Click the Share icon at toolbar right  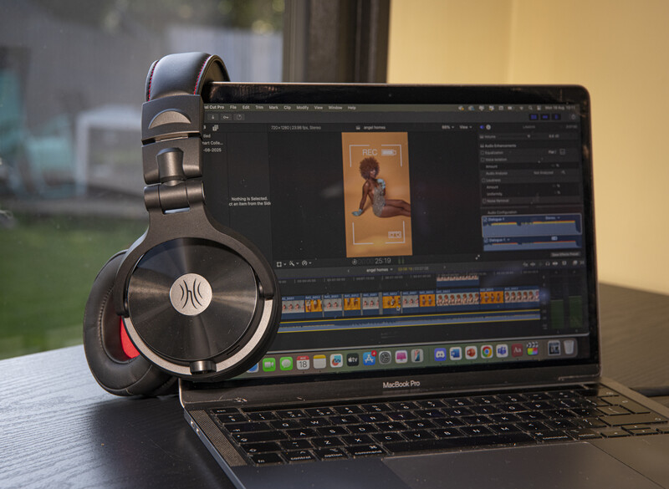573,117
